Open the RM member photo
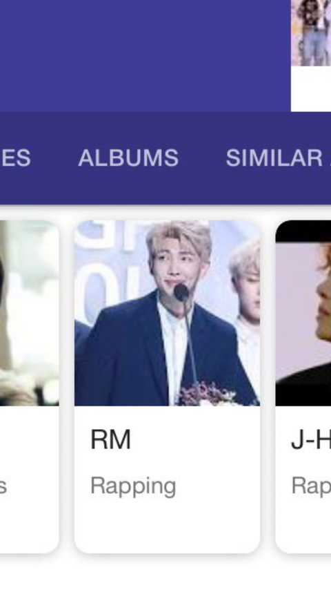The image size is (331, 590). 167,313
